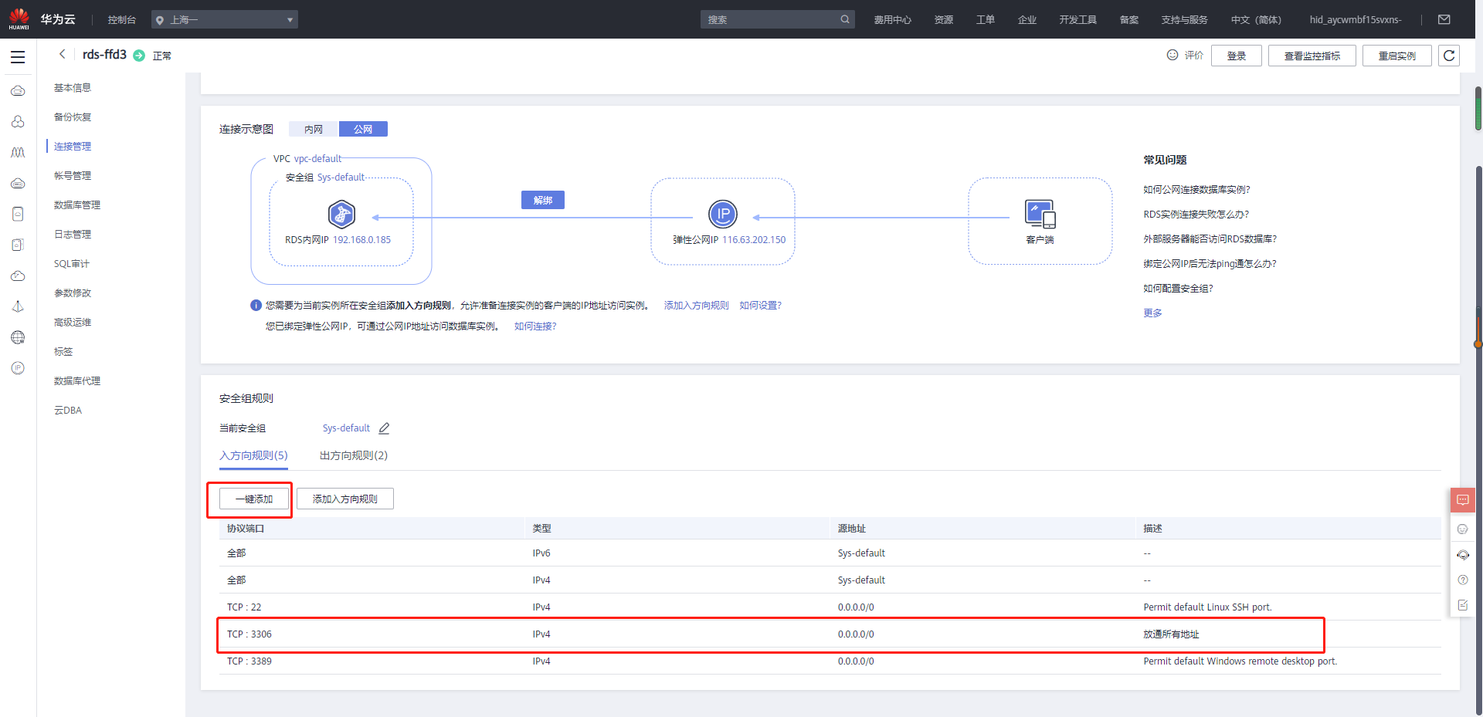The width and height of the screenshot is (1483, 717).
Task: Click the IP circle icon in sidebar
Action: click(x=18, y=368)
